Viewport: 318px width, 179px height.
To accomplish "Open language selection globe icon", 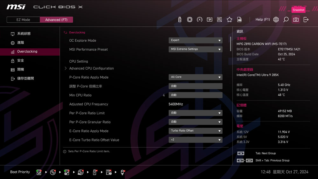I will (x=276, y=20).
